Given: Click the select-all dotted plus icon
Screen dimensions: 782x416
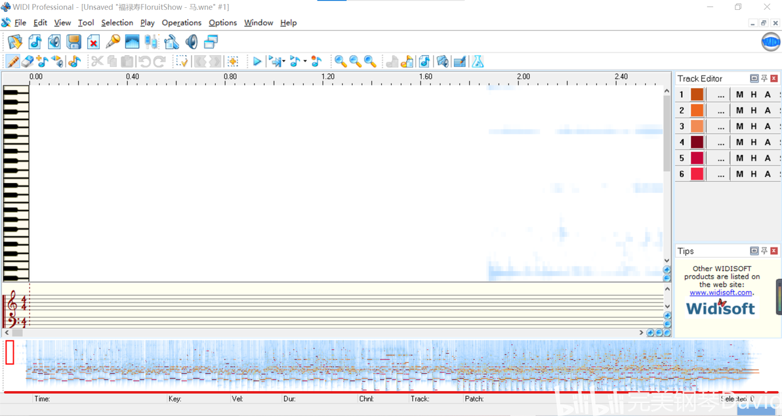Looking at the screenshot, I should click(x=233, y=62).
